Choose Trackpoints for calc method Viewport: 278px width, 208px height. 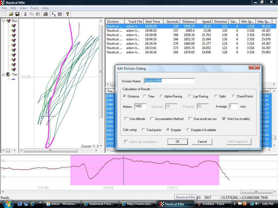143,130
